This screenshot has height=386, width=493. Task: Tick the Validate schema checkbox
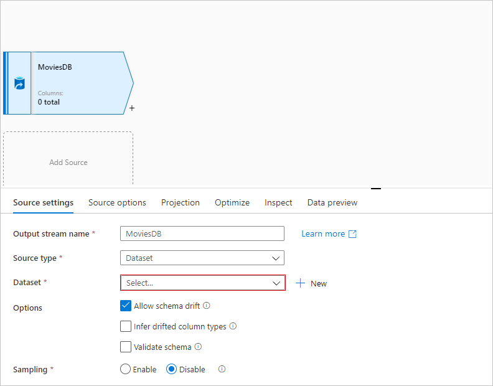click(126, 347)
